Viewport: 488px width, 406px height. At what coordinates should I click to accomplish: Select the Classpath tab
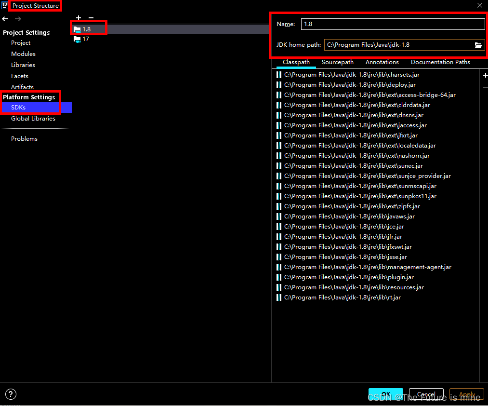(x=296, y=62)
